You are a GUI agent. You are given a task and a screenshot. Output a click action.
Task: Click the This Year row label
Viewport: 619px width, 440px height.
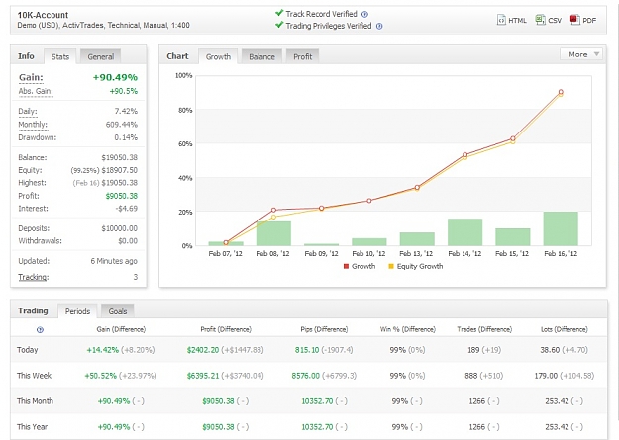pyautogui.click(x=32, y=427)
